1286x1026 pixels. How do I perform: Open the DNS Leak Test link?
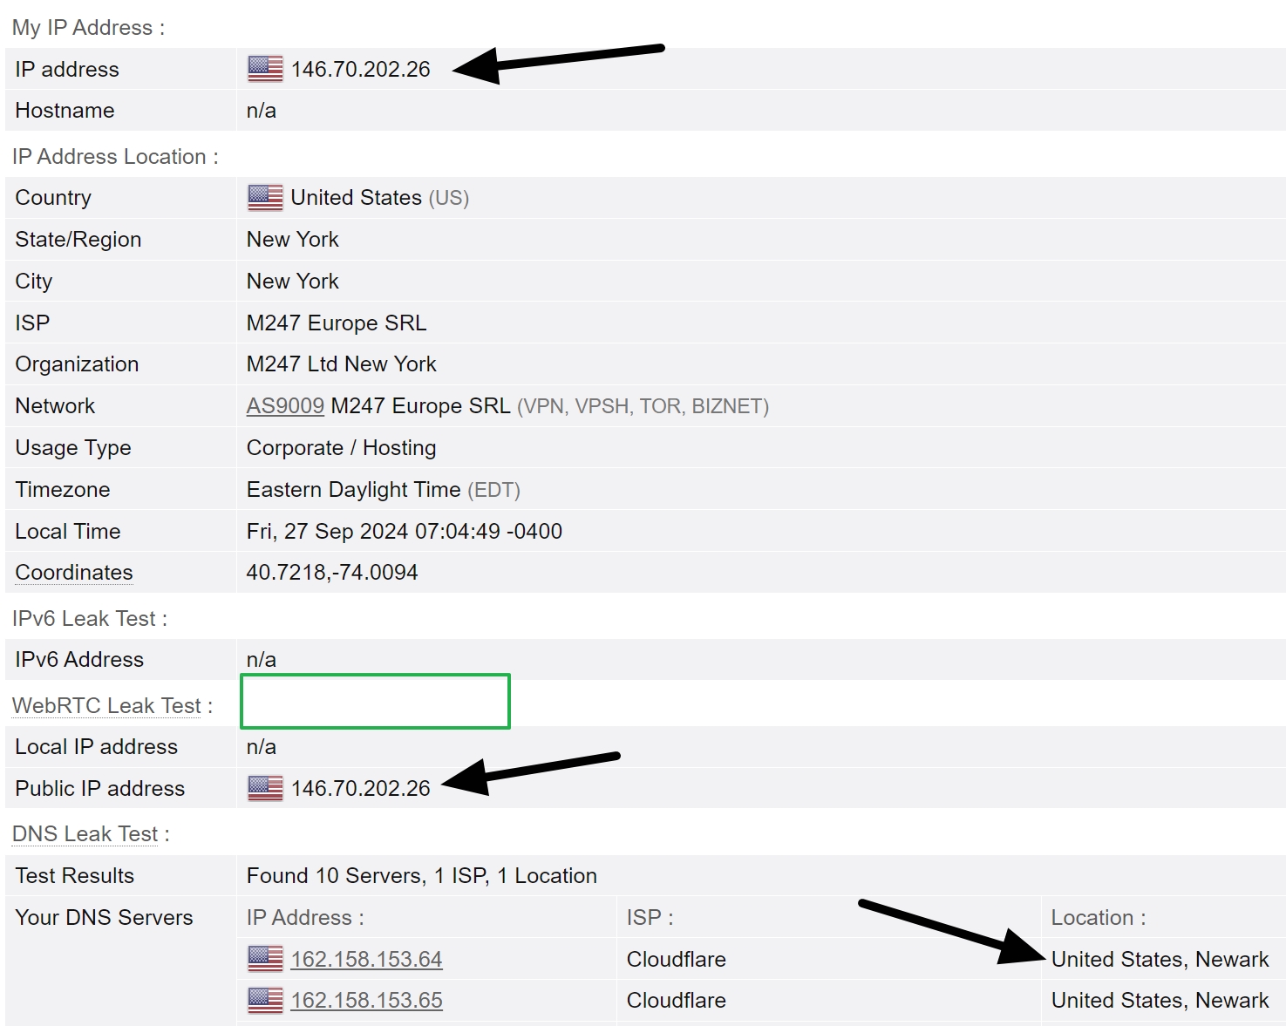point(83,833)
